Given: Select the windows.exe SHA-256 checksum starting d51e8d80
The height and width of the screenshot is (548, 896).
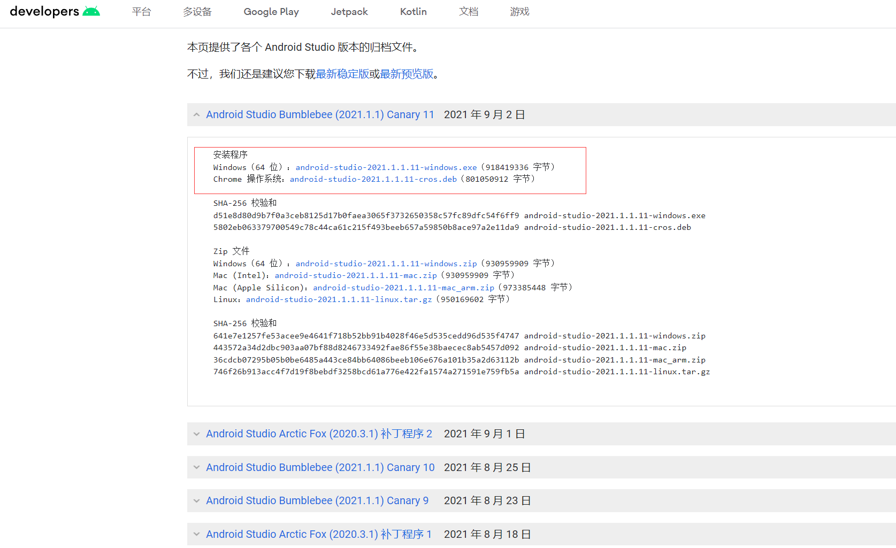Looking at the screenshot, I should tap(366, 215).
